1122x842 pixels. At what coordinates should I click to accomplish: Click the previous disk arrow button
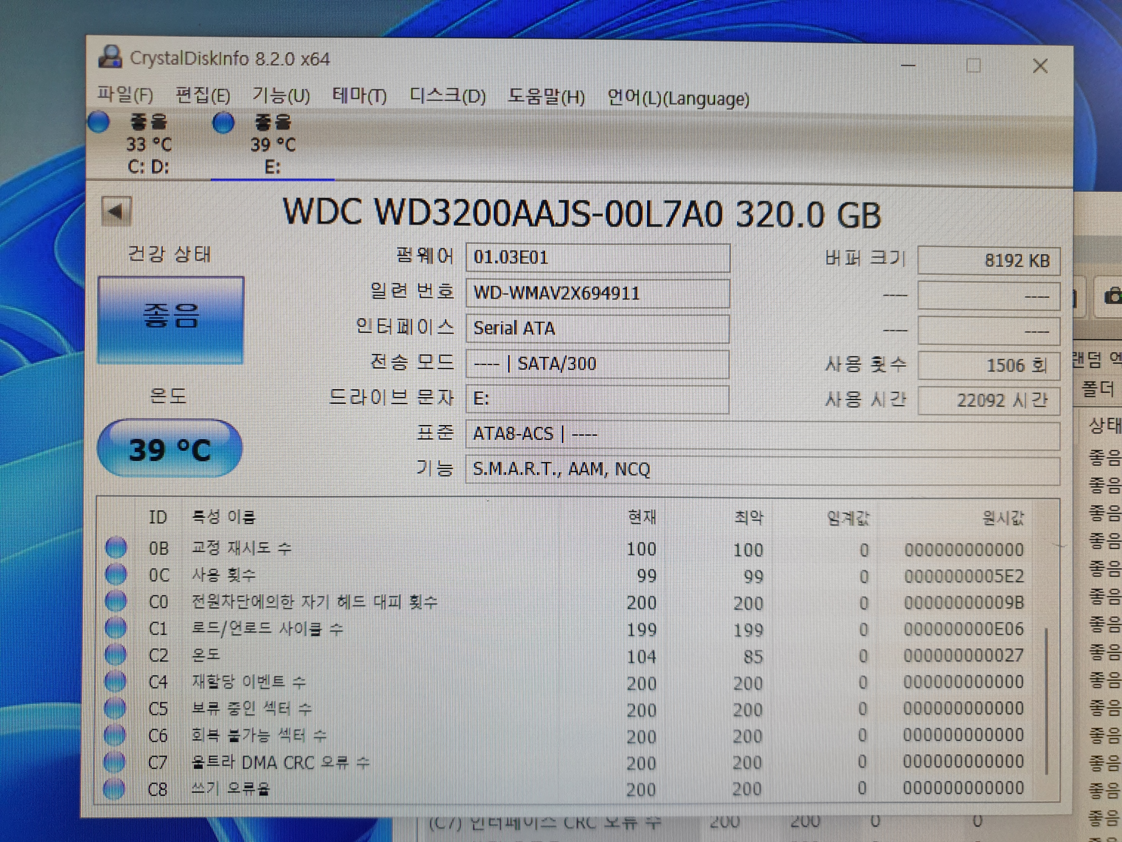click(x=116, y=211)
